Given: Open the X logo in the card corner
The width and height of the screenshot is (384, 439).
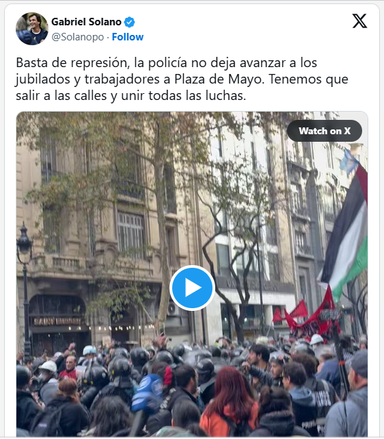Looking at the screenshot, I should [x=359, y=21].
